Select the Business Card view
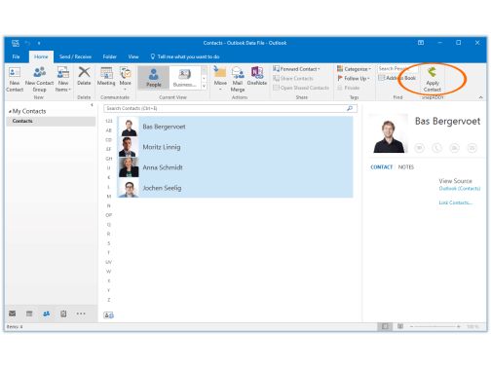 (x=184, y=78)
